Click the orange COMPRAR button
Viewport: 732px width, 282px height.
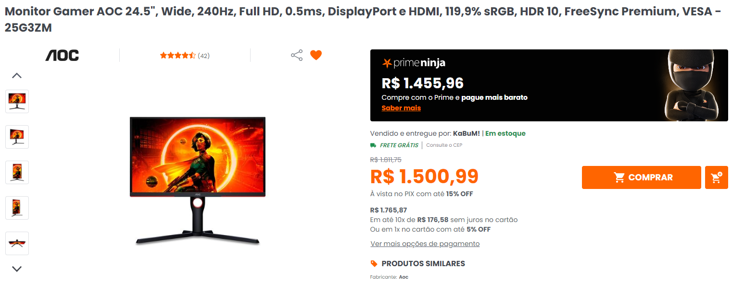coord(642,177)
